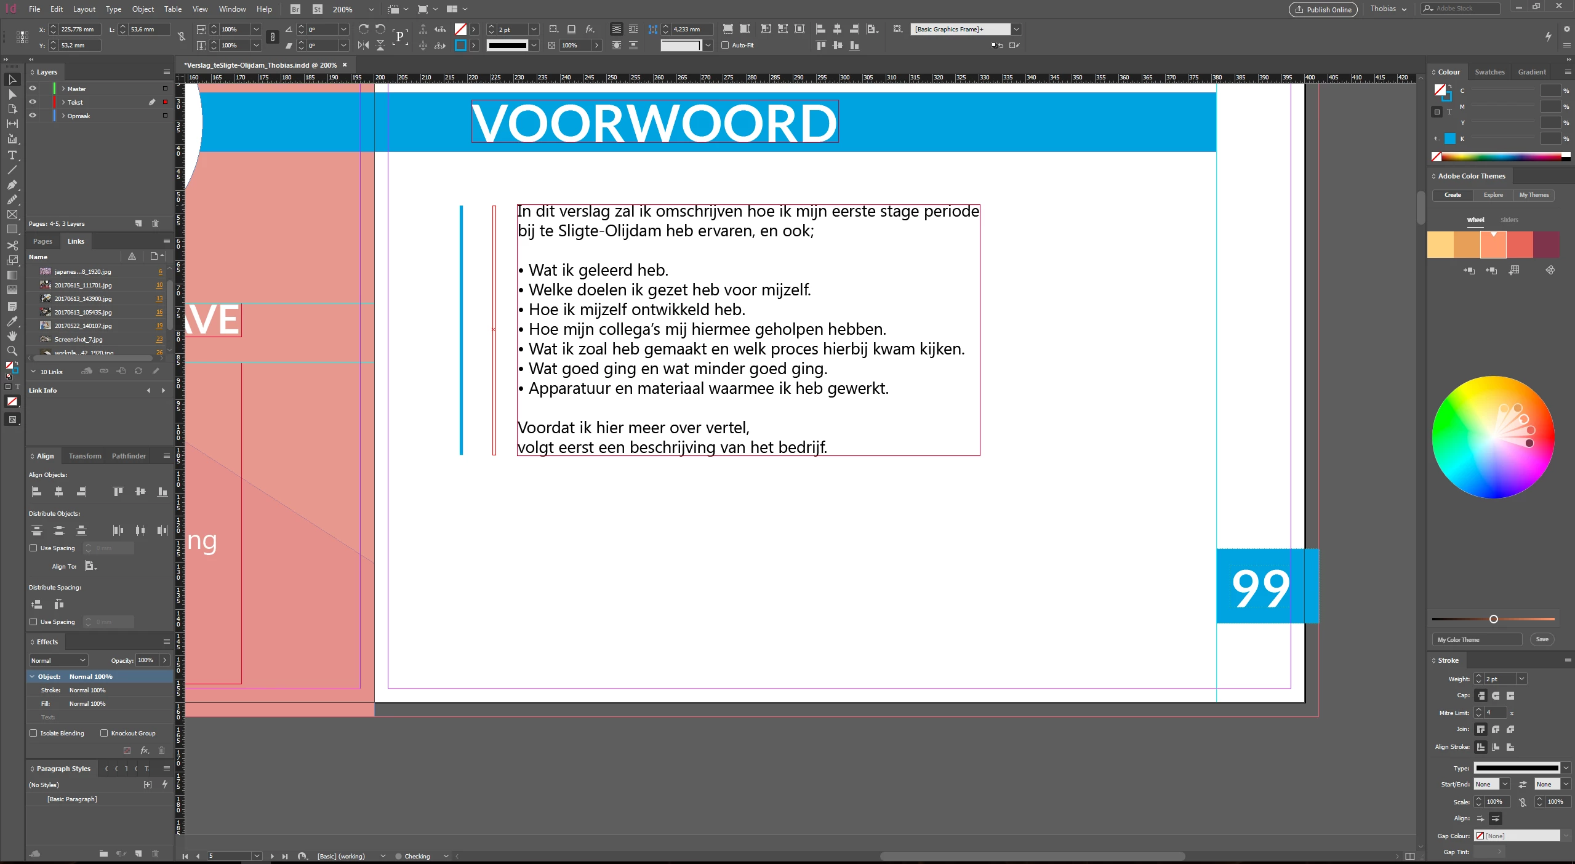Click the red swatch in the color theme
Image resolution: width=1575 pixels, height=864 pixels.
(1520, 245)
